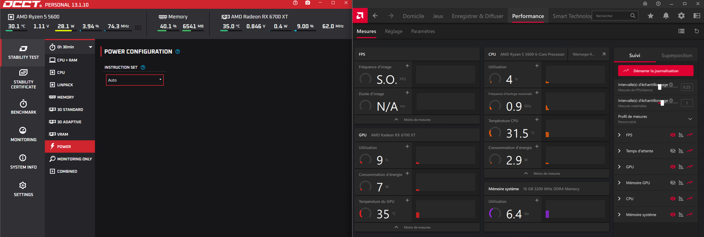Image resolution: width=704 pixels, height=237 pixels.
Task: Go forward in AMD Software navigation
Action: [x=391, y=16]
